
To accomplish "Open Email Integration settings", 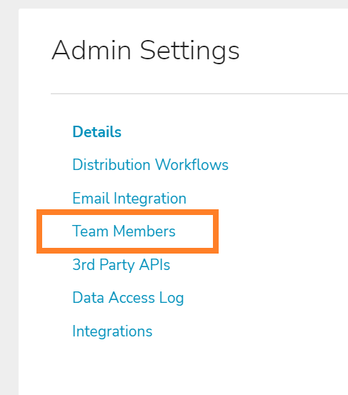I will click(x=129, y=199).
